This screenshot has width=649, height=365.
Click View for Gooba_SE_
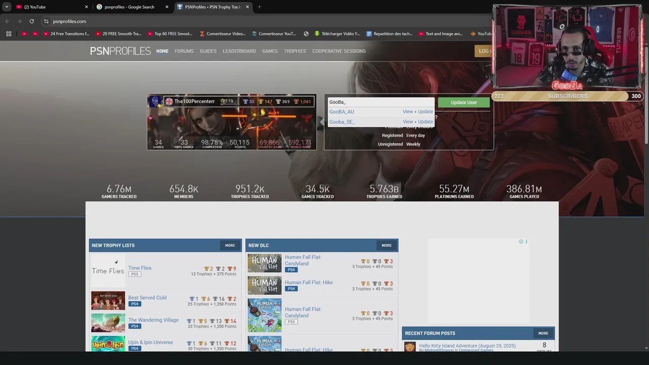pos(408,122)
